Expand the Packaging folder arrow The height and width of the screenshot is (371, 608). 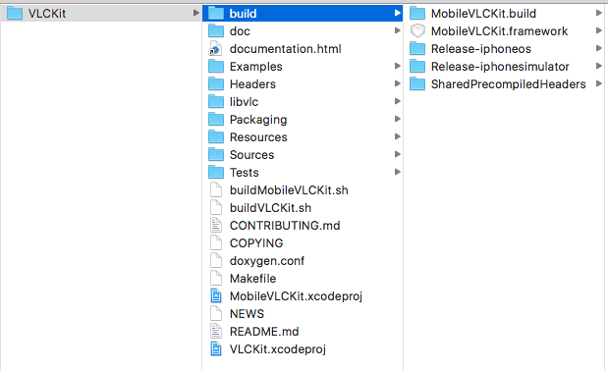(x=397, y=119)
